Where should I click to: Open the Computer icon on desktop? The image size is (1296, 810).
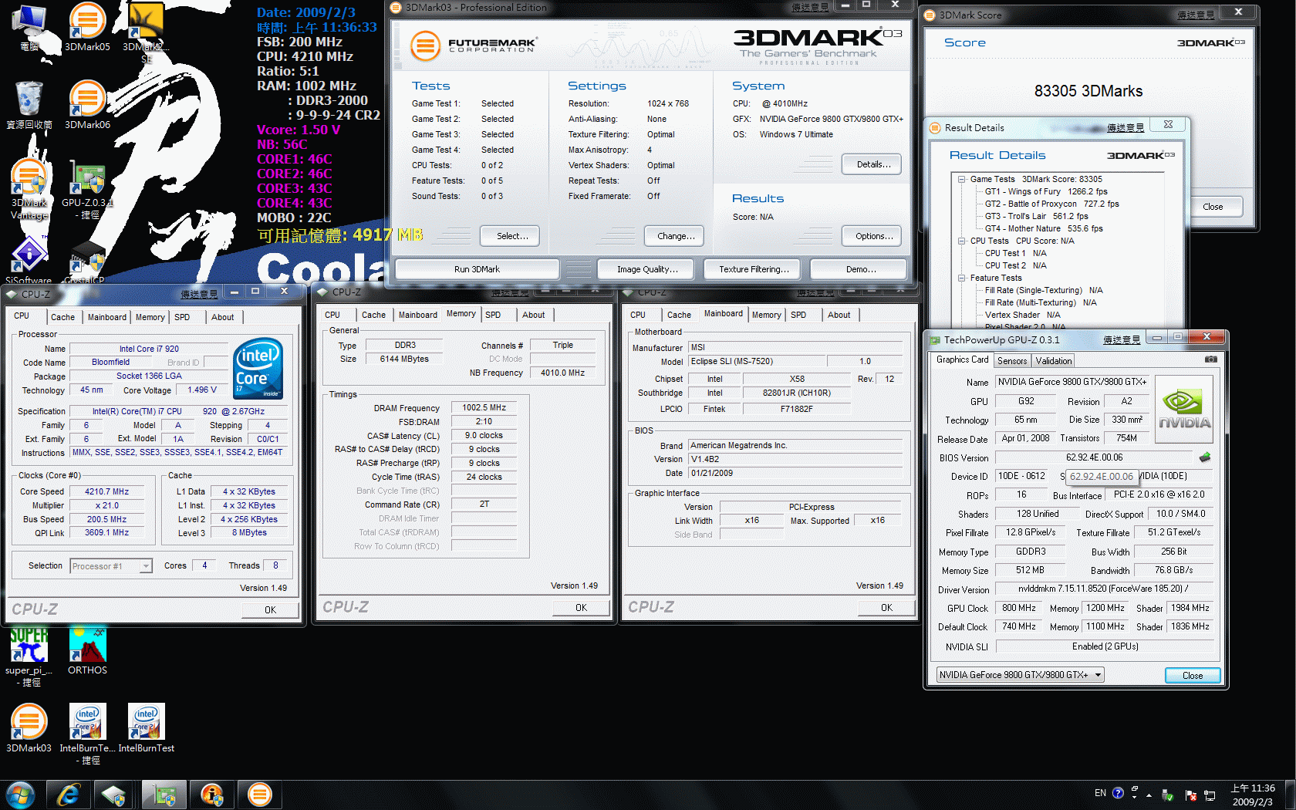[29, 27]
